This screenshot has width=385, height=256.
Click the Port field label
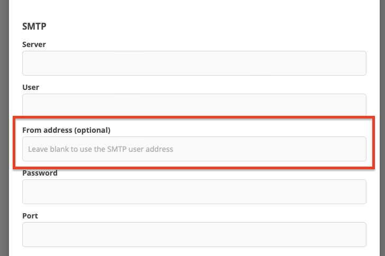30,216
